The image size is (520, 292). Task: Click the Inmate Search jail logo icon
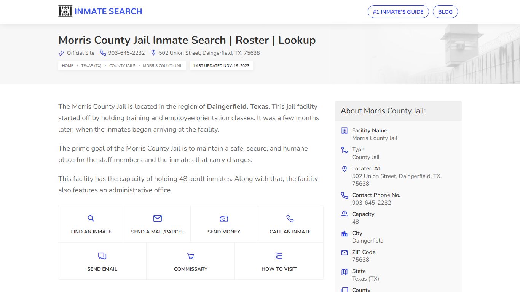click(65, 11)
